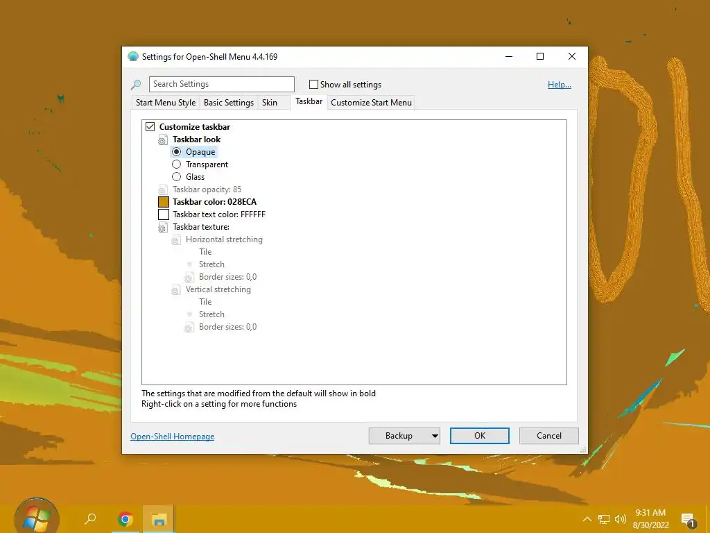Click the icon beside Vertical stretching
The width and height of the screenshot is (710, 533).
(176, 289)
